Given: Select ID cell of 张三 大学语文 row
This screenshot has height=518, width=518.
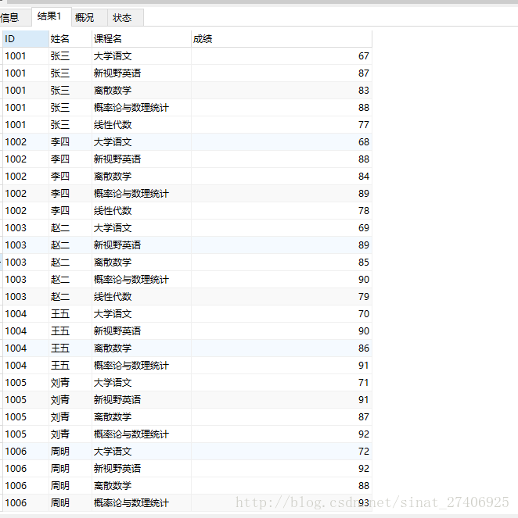Looking at the screenshot, I should pyautogui.click(x=26, y=56).
